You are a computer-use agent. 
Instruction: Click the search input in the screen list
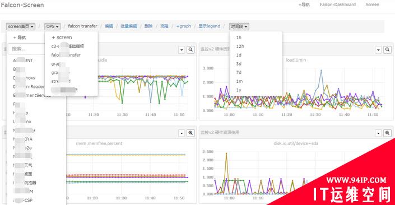26,49
